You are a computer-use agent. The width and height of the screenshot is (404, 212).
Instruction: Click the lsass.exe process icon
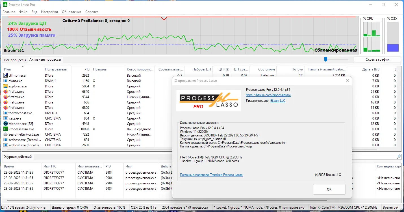[x=6, y=118]
